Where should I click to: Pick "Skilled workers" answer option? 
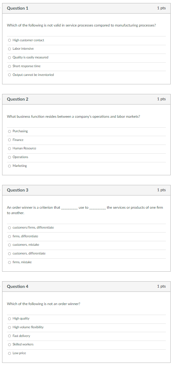(9, 344)
